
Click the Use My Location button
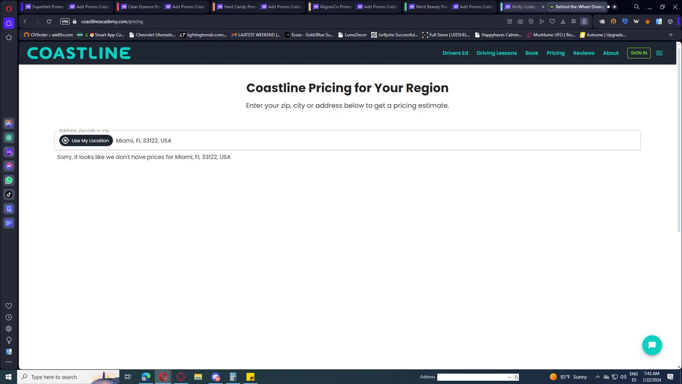[x=86, y=141]
